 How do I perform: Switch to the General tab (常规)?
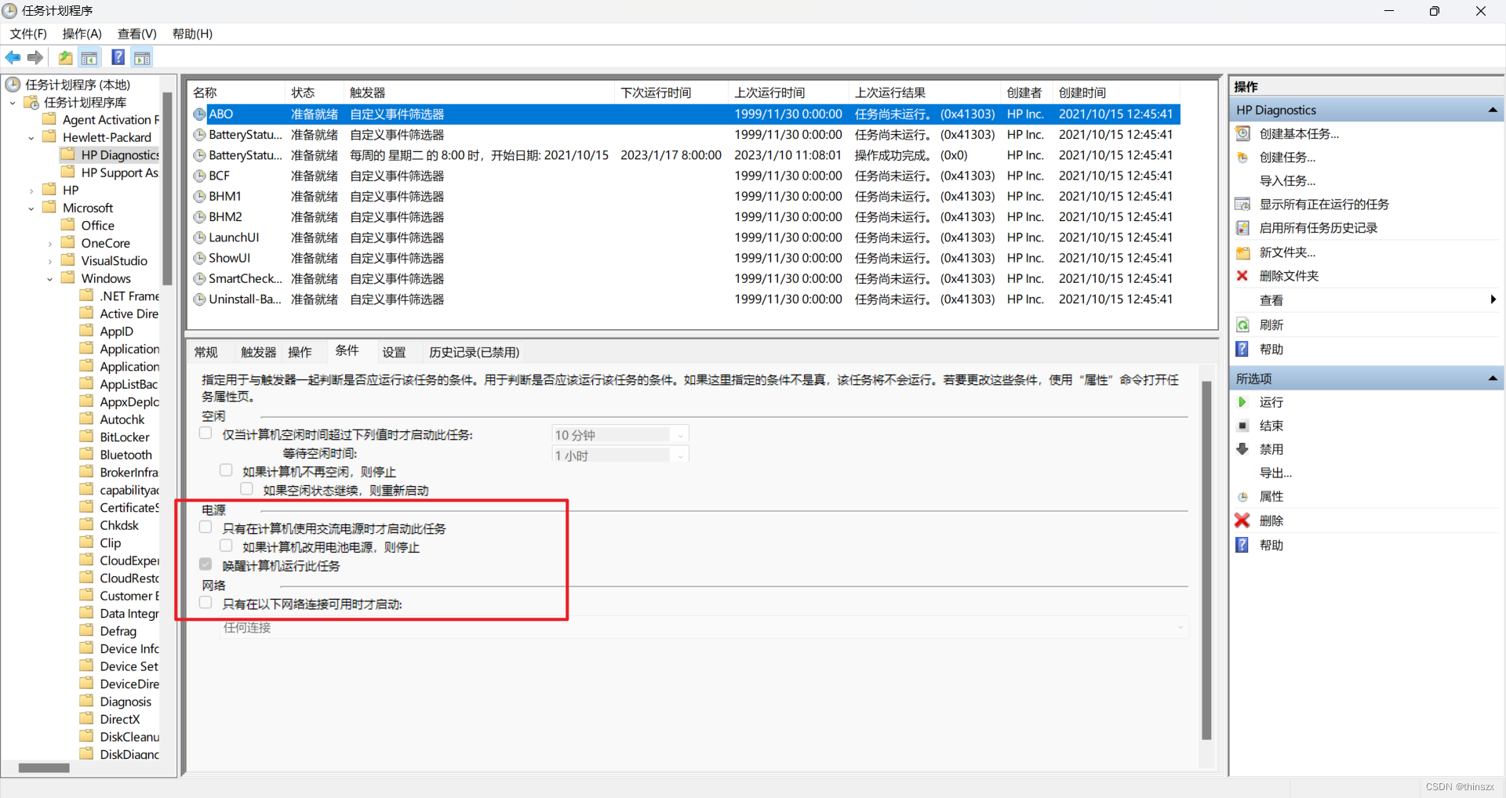click(206, 352)
